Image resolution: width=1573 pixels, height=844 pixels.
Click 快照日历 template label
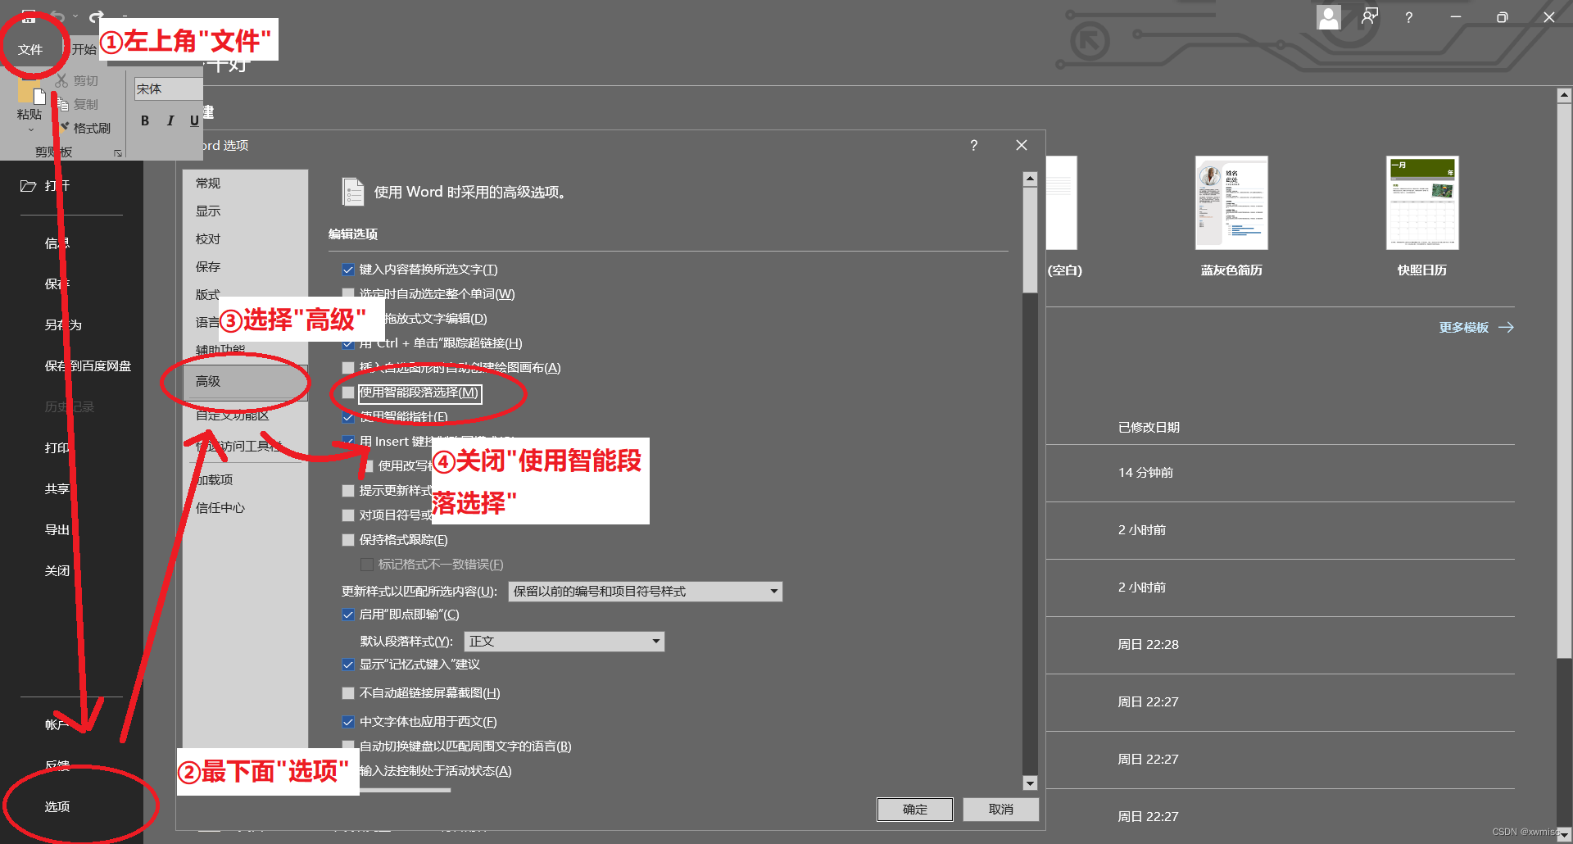[x=1422, y=270]
